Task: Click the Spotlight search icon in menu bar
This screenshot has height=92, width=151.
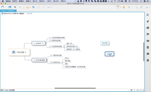Action: coord(141,1)
